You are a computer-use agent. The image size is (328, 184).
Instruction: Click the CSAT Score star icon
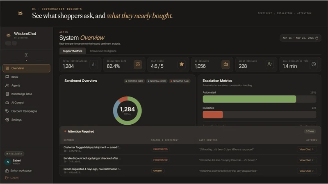[x=182, y=64]
